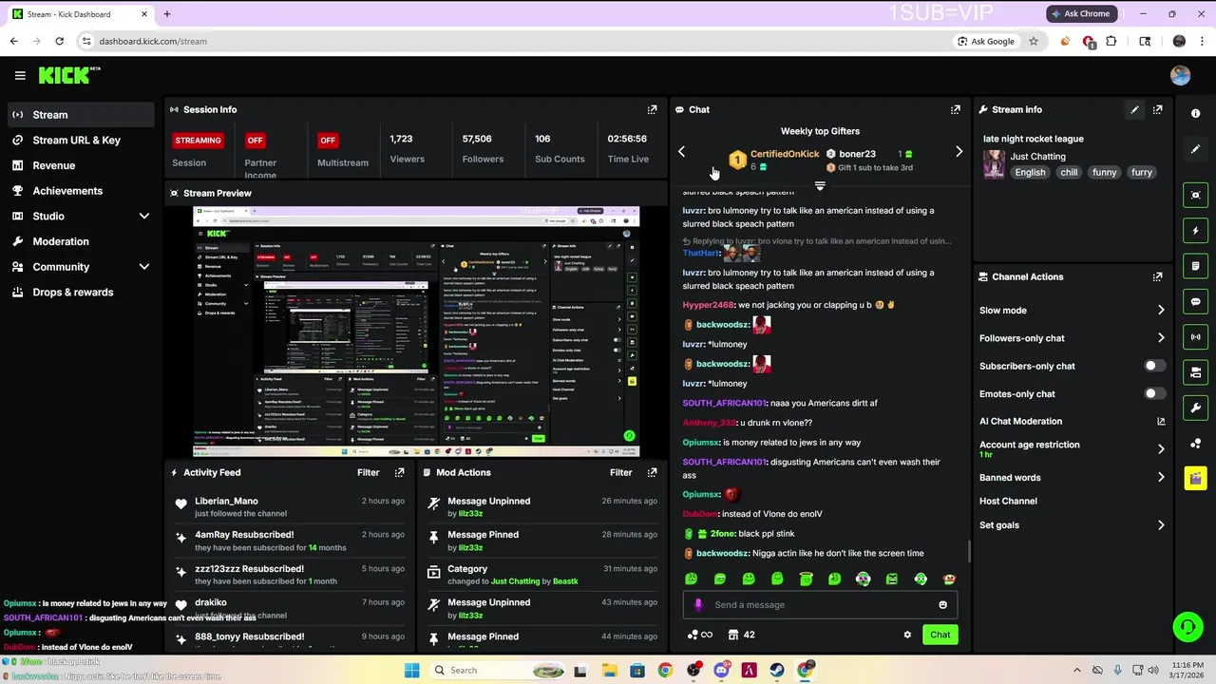This screenshot has width=1216, height=684.
Task: Bookmark this page with star icon
Action: (1034, 41)
